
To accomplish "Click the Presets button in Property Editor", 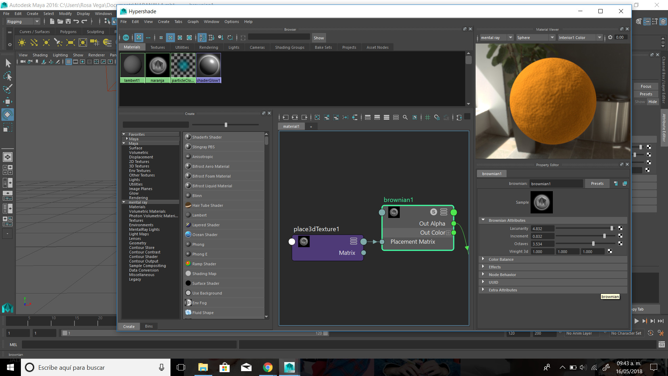I will pos(597,183).
